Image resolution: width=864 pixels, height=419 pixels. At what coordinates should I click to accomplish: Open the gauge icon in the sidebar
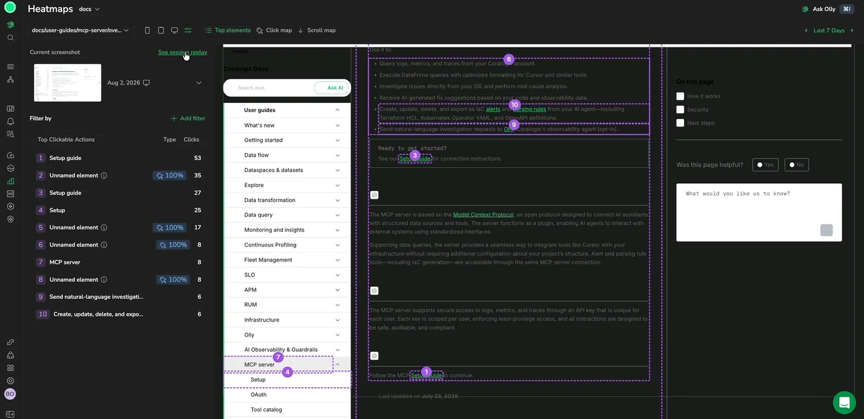pos(10,155)
